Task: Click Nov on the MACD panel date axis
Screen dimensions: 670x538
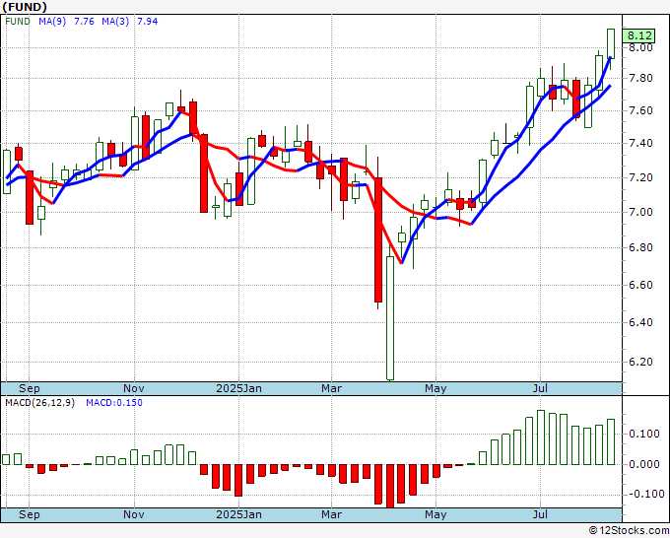Action: click(x=134, y=514)
